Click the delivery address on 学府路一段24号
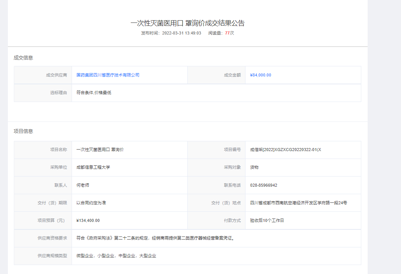Viewport: 401px width, 274px height. [298, 203]
